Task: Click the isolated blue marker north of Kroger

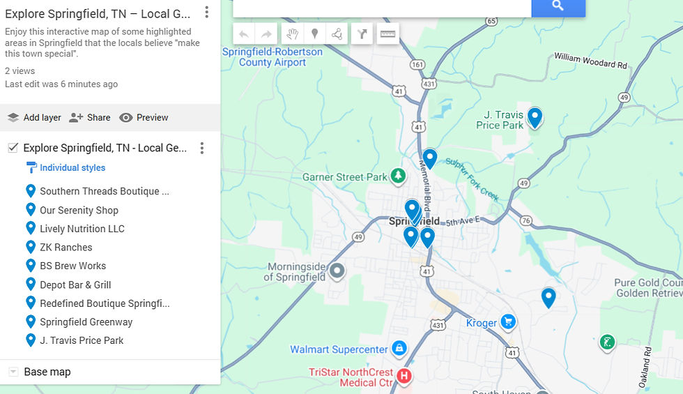Action: (x=548, y=298)
